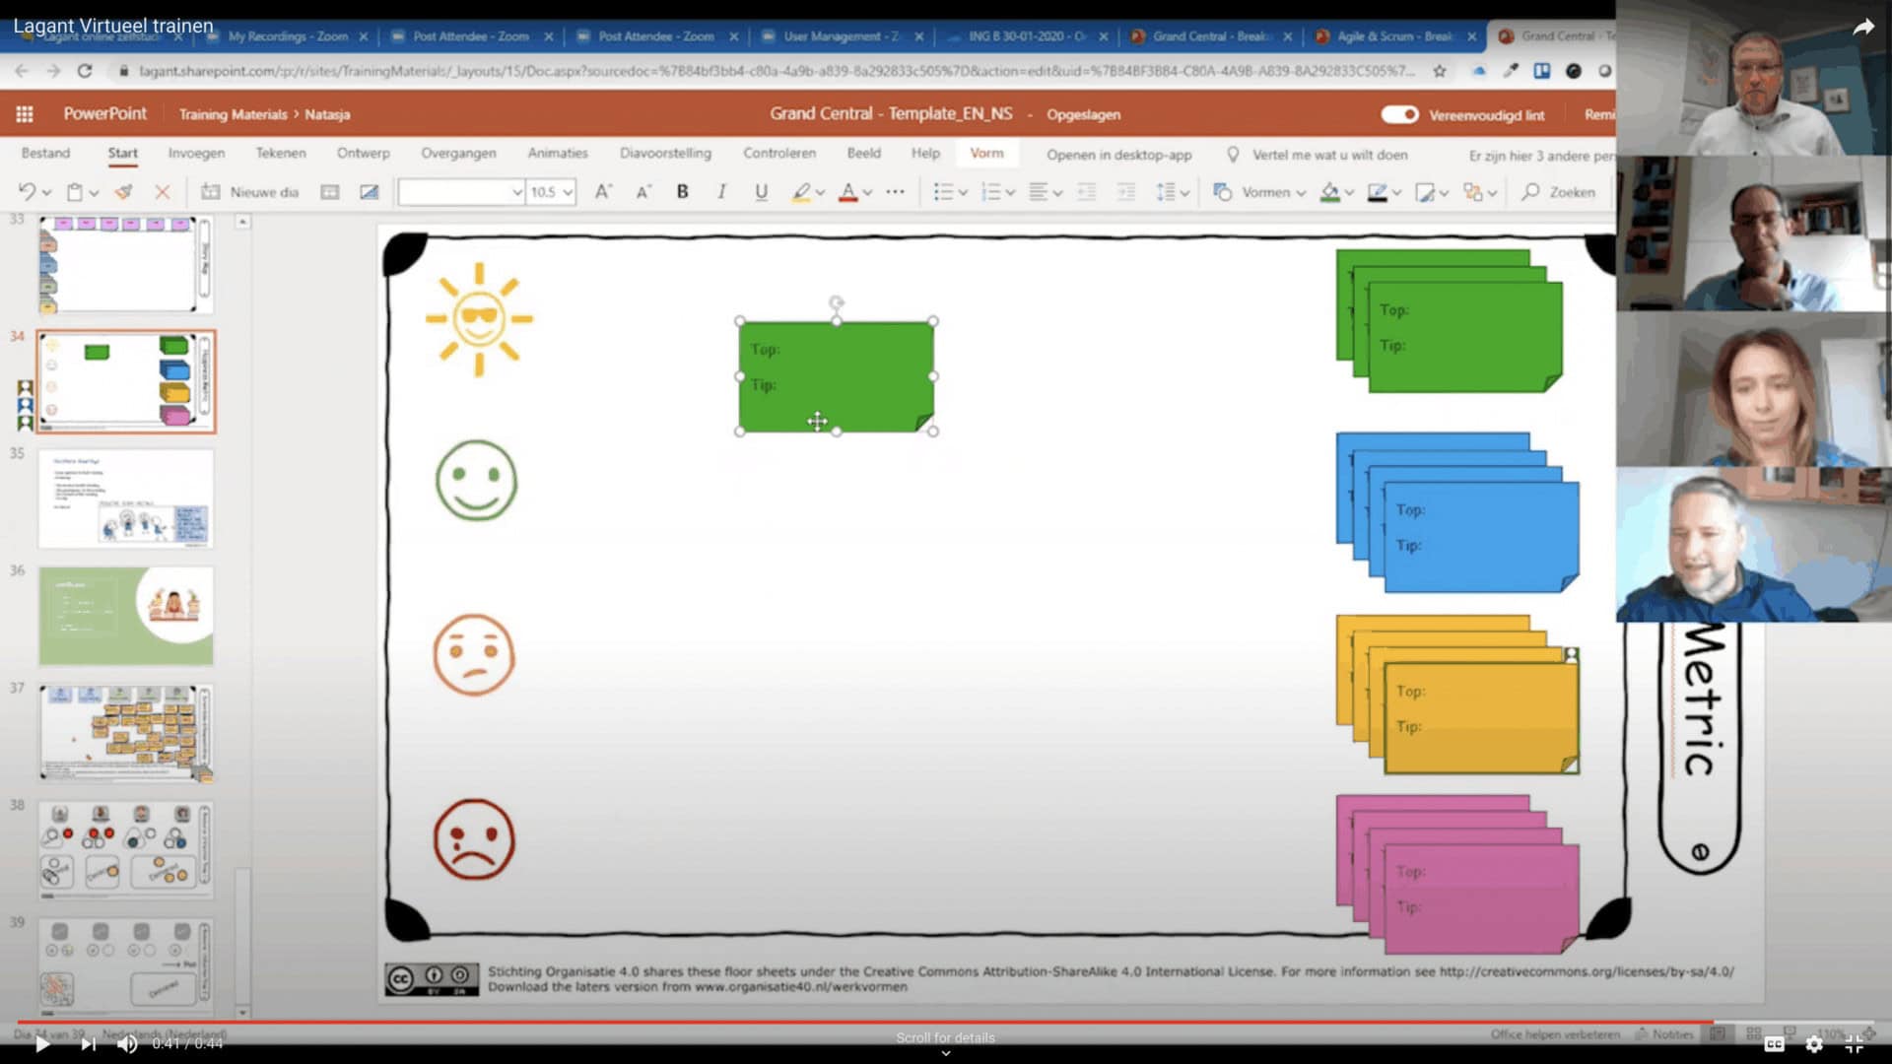This screenshot has height=1064, width=1892.
Task: Open the font color picker arrow
Action: pyautogui.click(x=867, y=193)
